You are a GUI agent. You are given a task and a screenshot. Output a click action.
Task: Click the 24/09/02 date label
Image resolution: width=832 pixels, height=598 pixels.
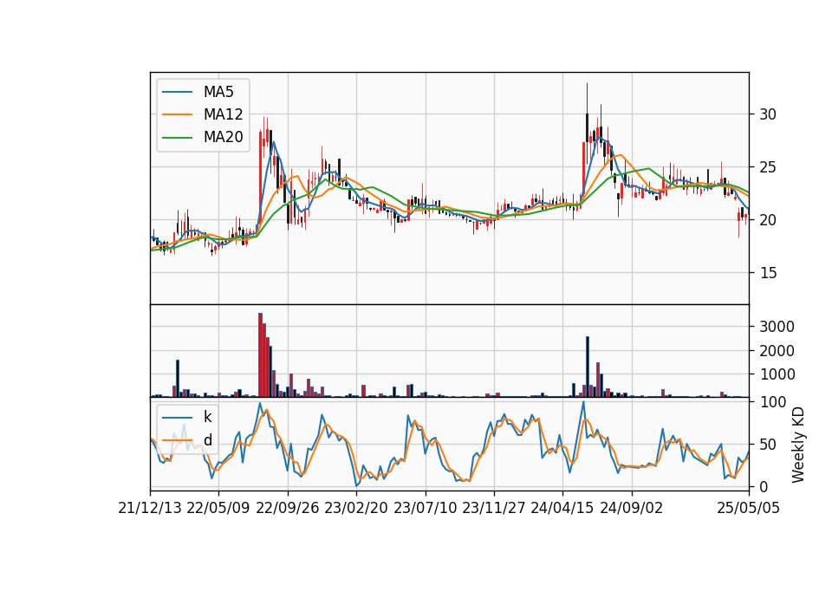point(632,508)
